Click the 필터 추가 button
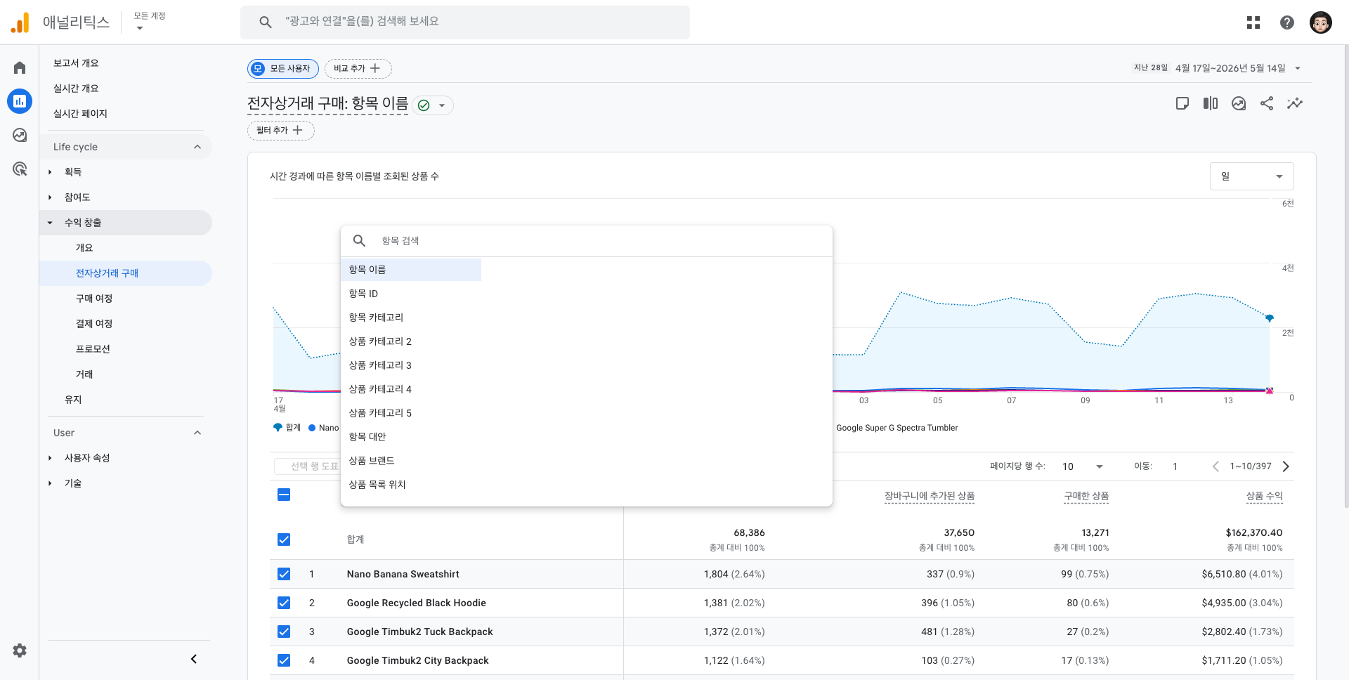The width and height of the screenshot is (1349, 680). tap(280, 130)
